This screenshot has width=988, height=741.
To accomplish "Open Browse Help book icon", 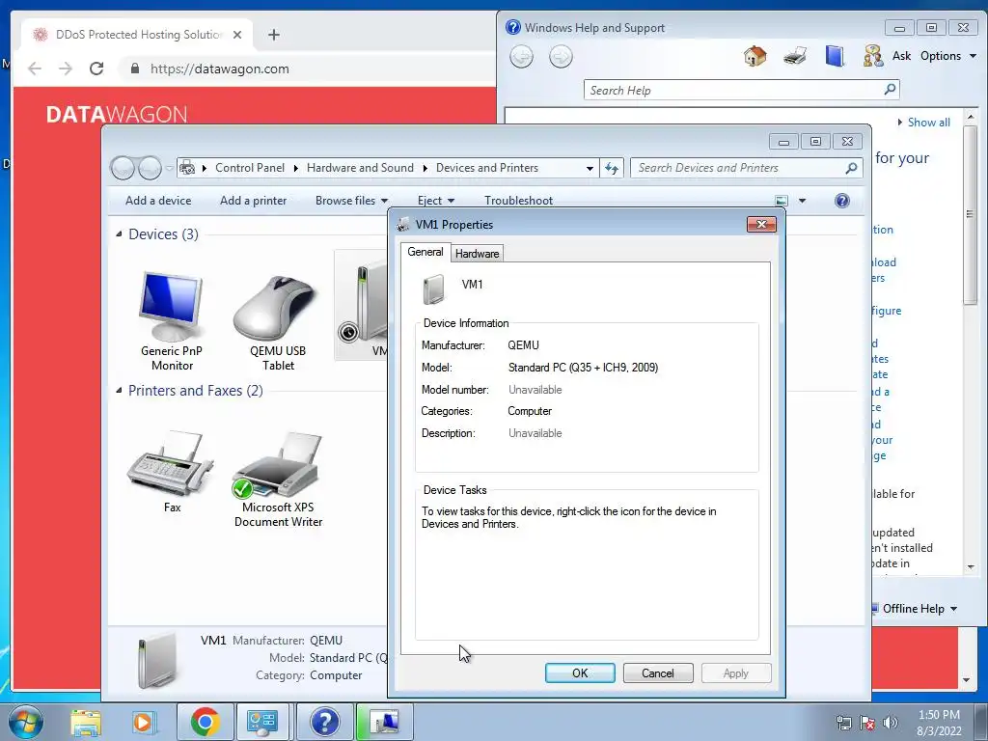I will click(x=835, y=56).
